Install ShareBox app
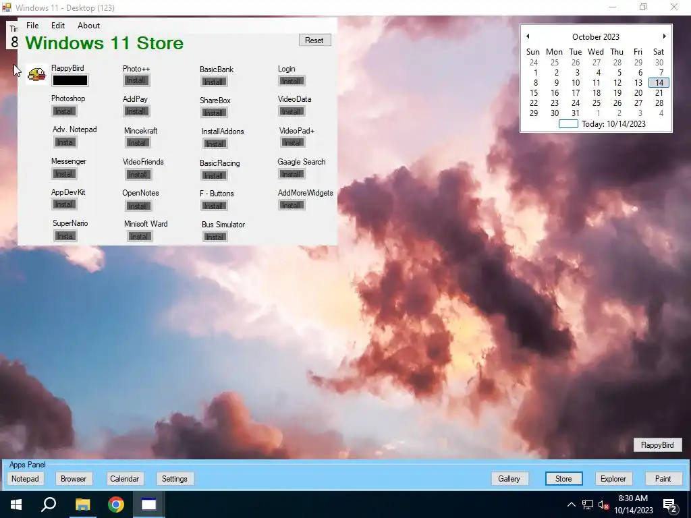The height and width of the screenshot is (518, 691). (214, 113)
